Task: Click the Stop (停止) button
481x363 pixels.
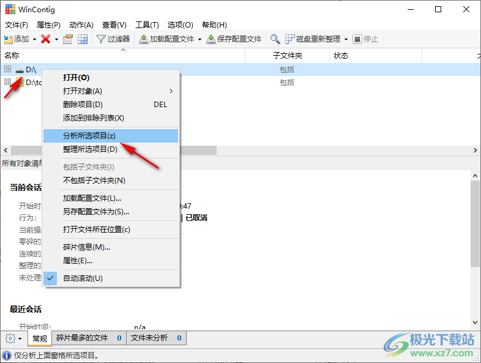Action: [x=365, y=39]
